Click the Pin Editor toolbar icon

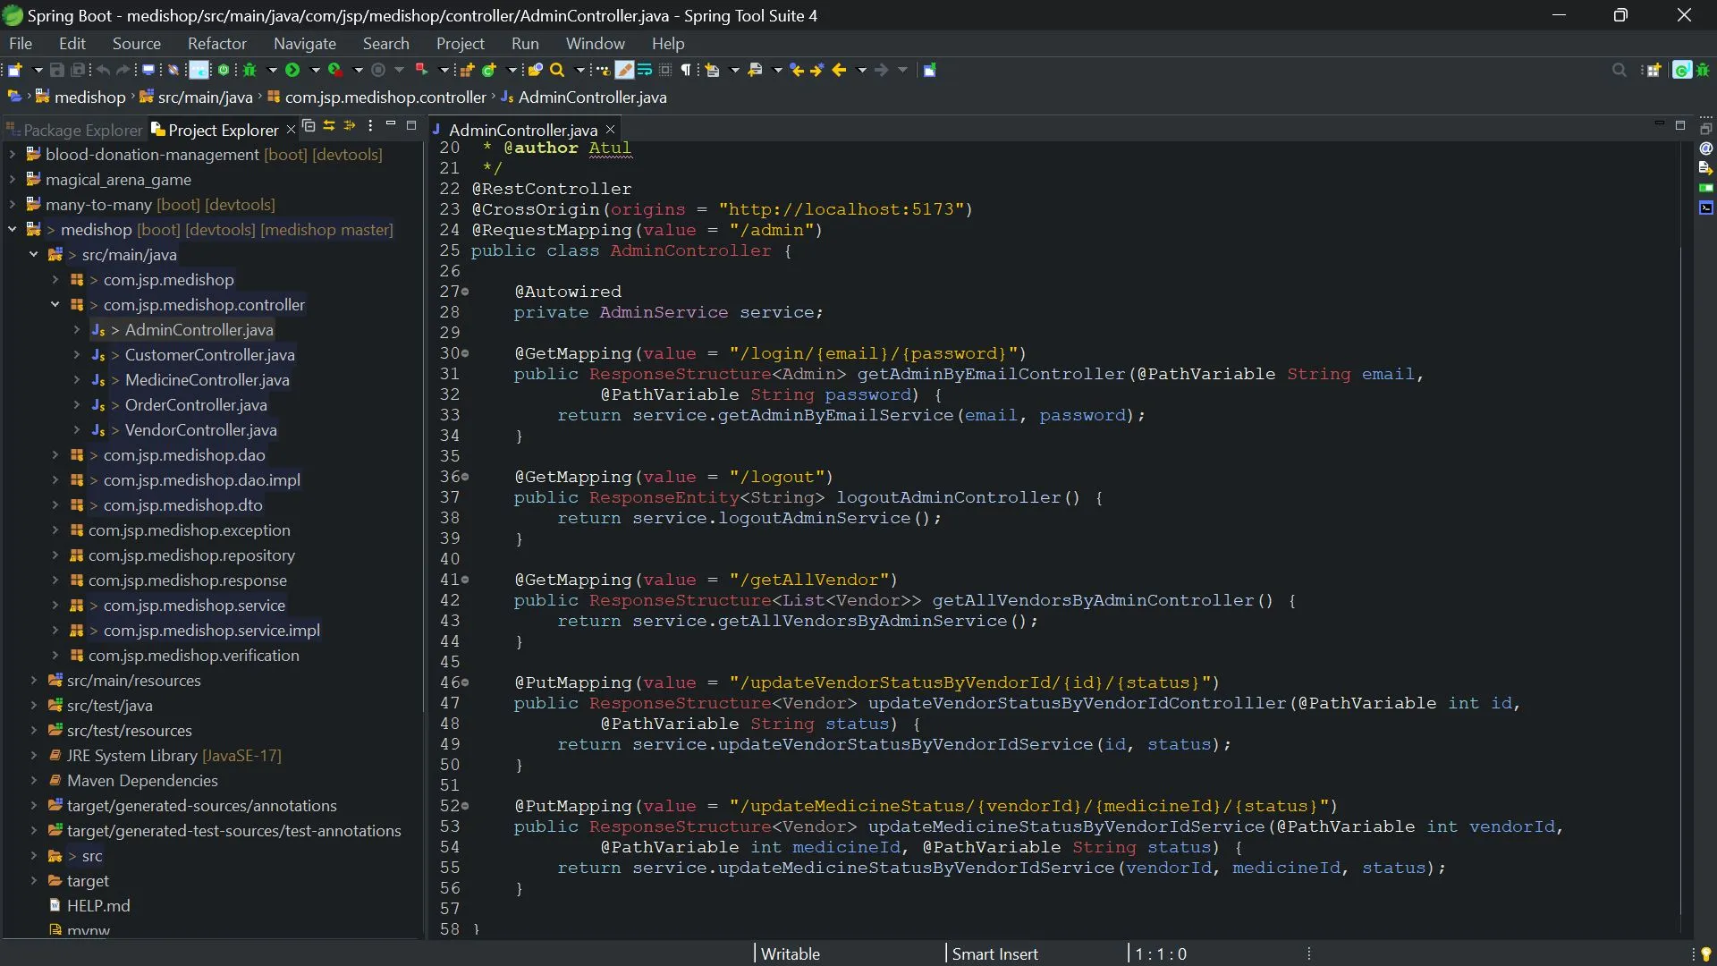(x=929, y=70)
